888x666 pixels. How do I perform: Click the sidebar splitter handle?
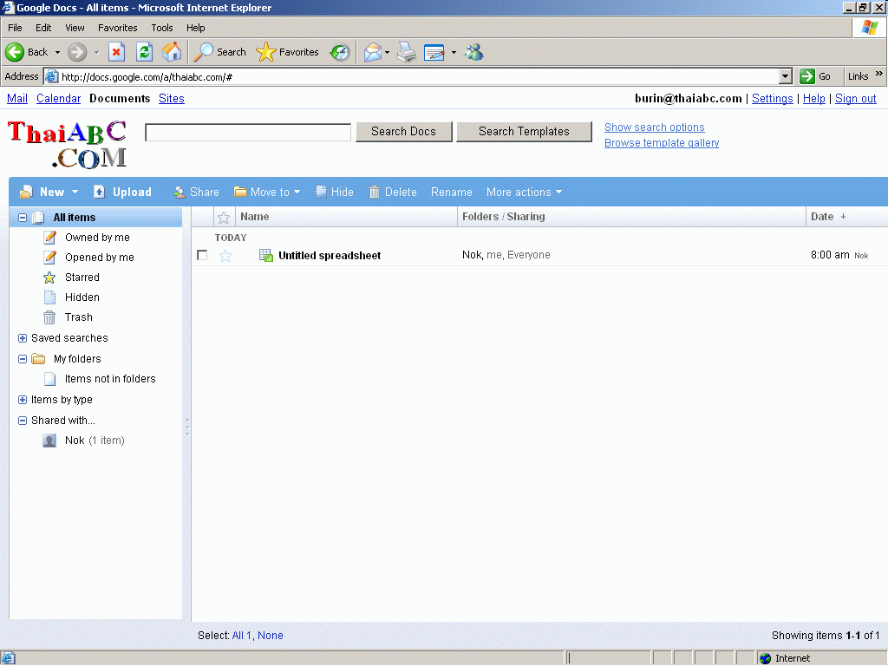click(186, 426)
